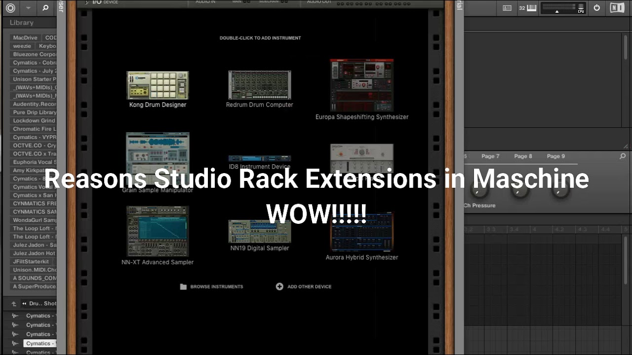Select the MacDrive tag in Library
Screen dimensions: 632x355
coord(25,38)
